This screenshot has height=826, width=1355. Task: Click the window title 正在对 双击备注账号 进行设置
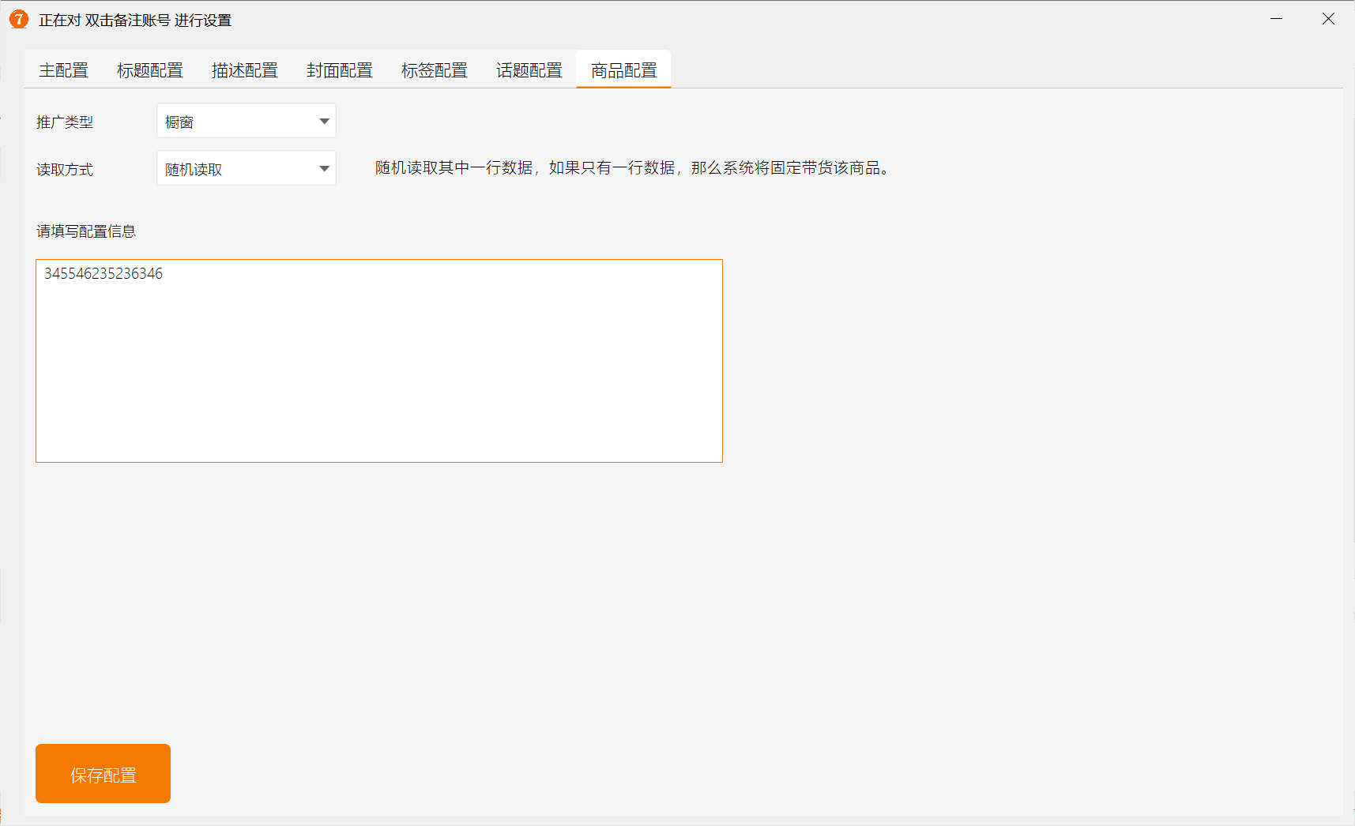tap(135, 21)
